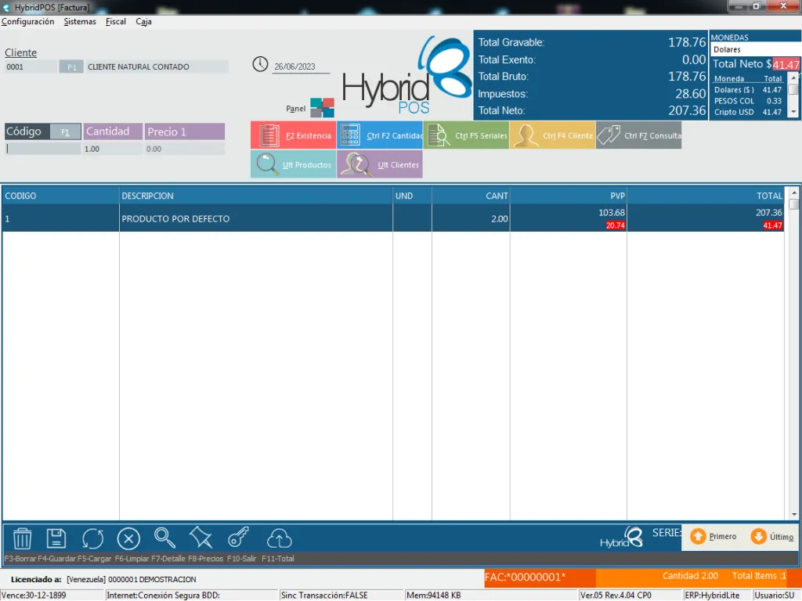802x601 pixels.
Task: Click the F11-Total cloud icon
Action: (x=280, y=538)
